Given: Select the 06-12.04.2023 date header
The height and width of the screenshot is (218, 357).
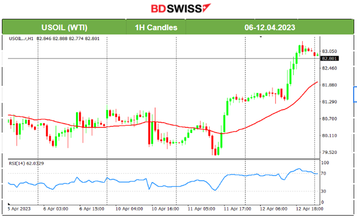Looking at the screenshot, I should [270, 27].
